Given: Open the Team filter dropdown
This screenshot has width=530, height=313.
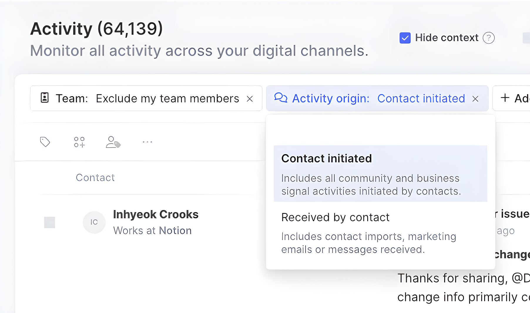Looking at the screenshot, I should 167,99.
